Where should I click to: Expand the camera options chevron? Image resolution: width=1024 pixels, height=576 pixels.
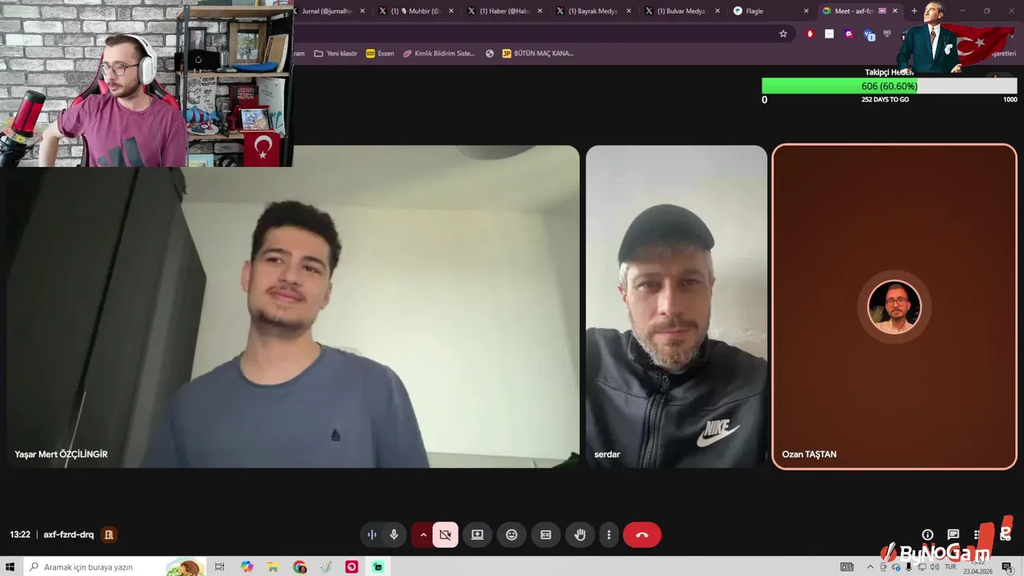pos(423,534)
